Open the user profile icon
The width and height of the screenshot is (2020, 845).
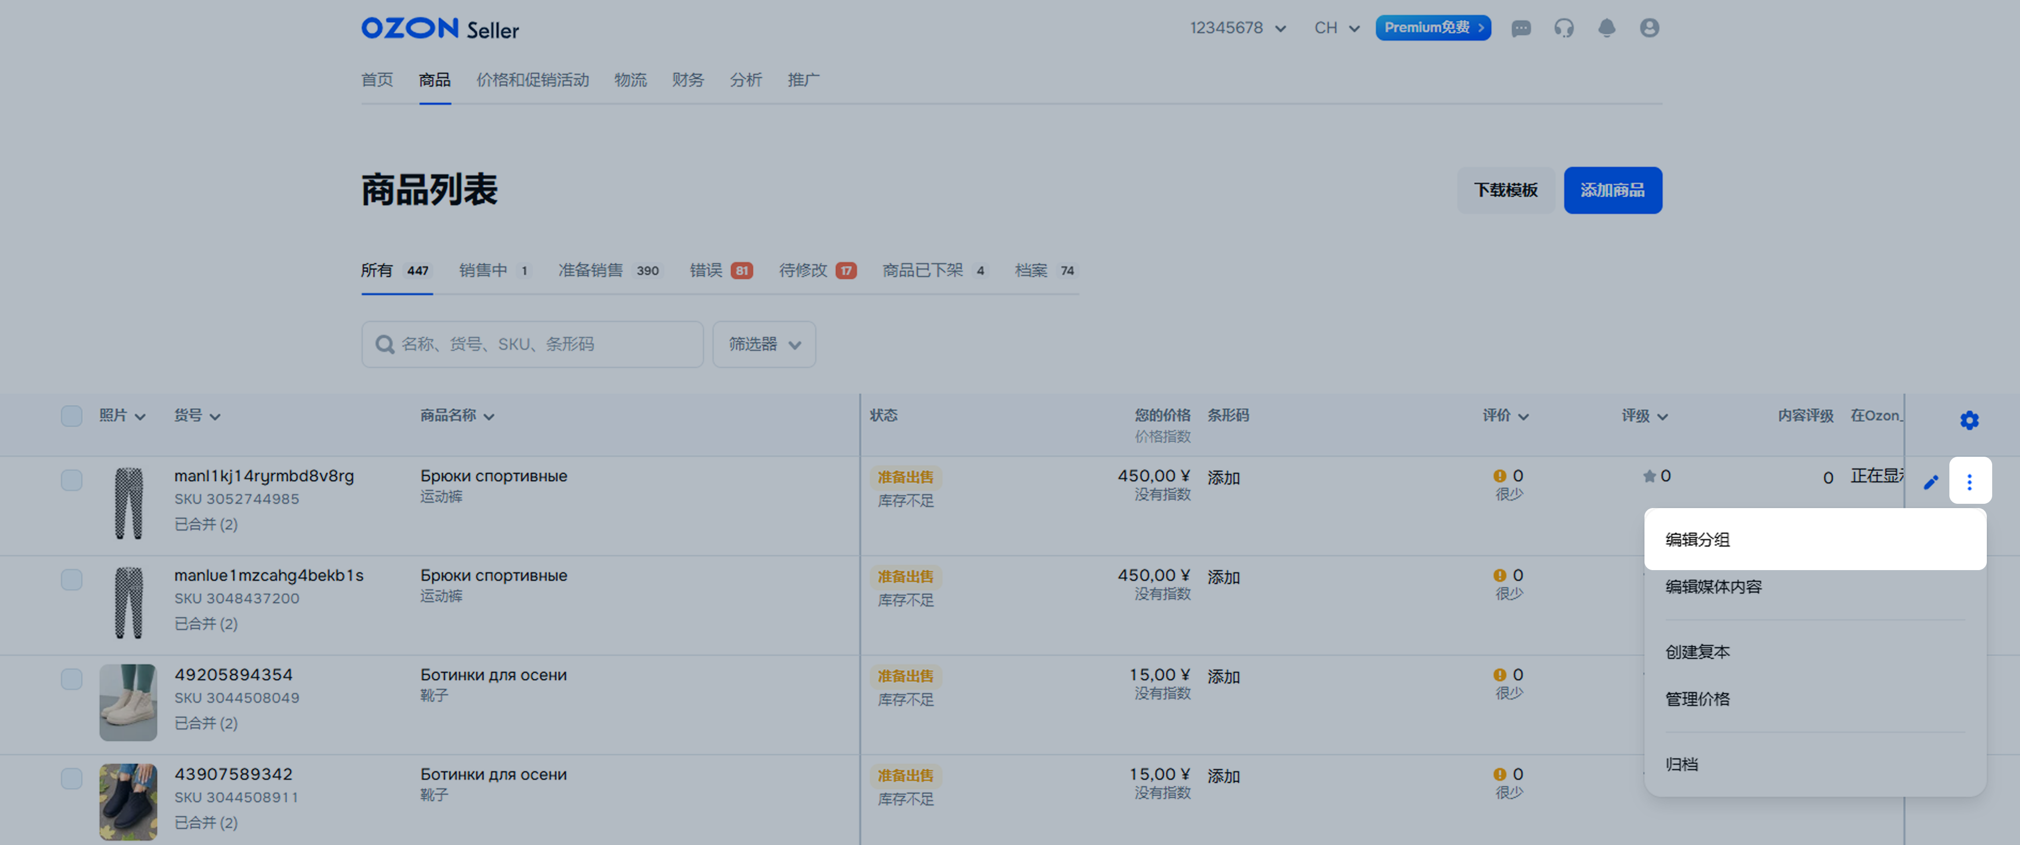[1649, 28]
